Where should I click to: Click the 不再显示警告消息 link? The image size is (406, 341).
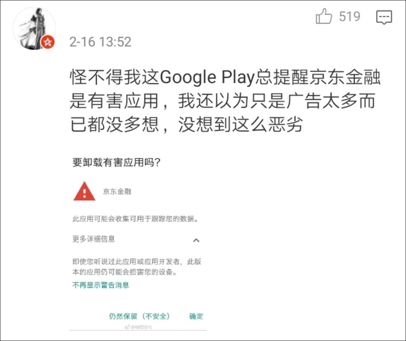point(101,285)
